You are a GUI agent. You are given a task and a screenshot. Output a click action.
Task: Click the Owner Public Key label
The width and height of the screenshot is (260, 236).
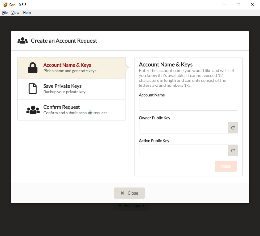point(155,118)
